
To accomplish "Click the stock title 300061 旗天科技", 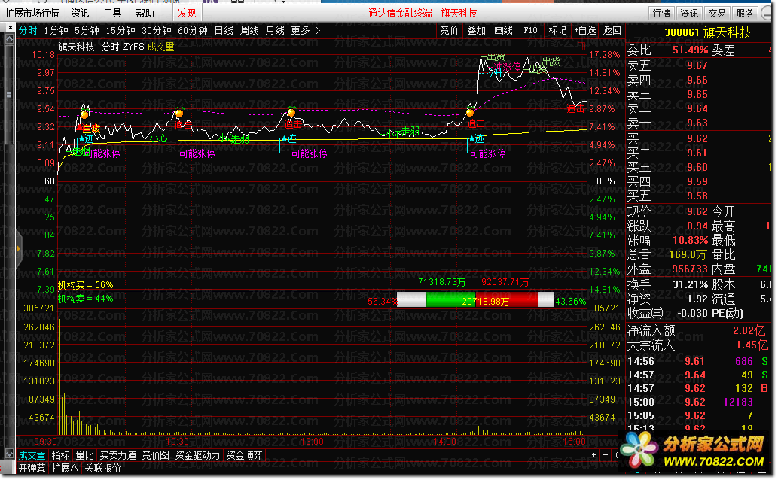I will 707,33.
